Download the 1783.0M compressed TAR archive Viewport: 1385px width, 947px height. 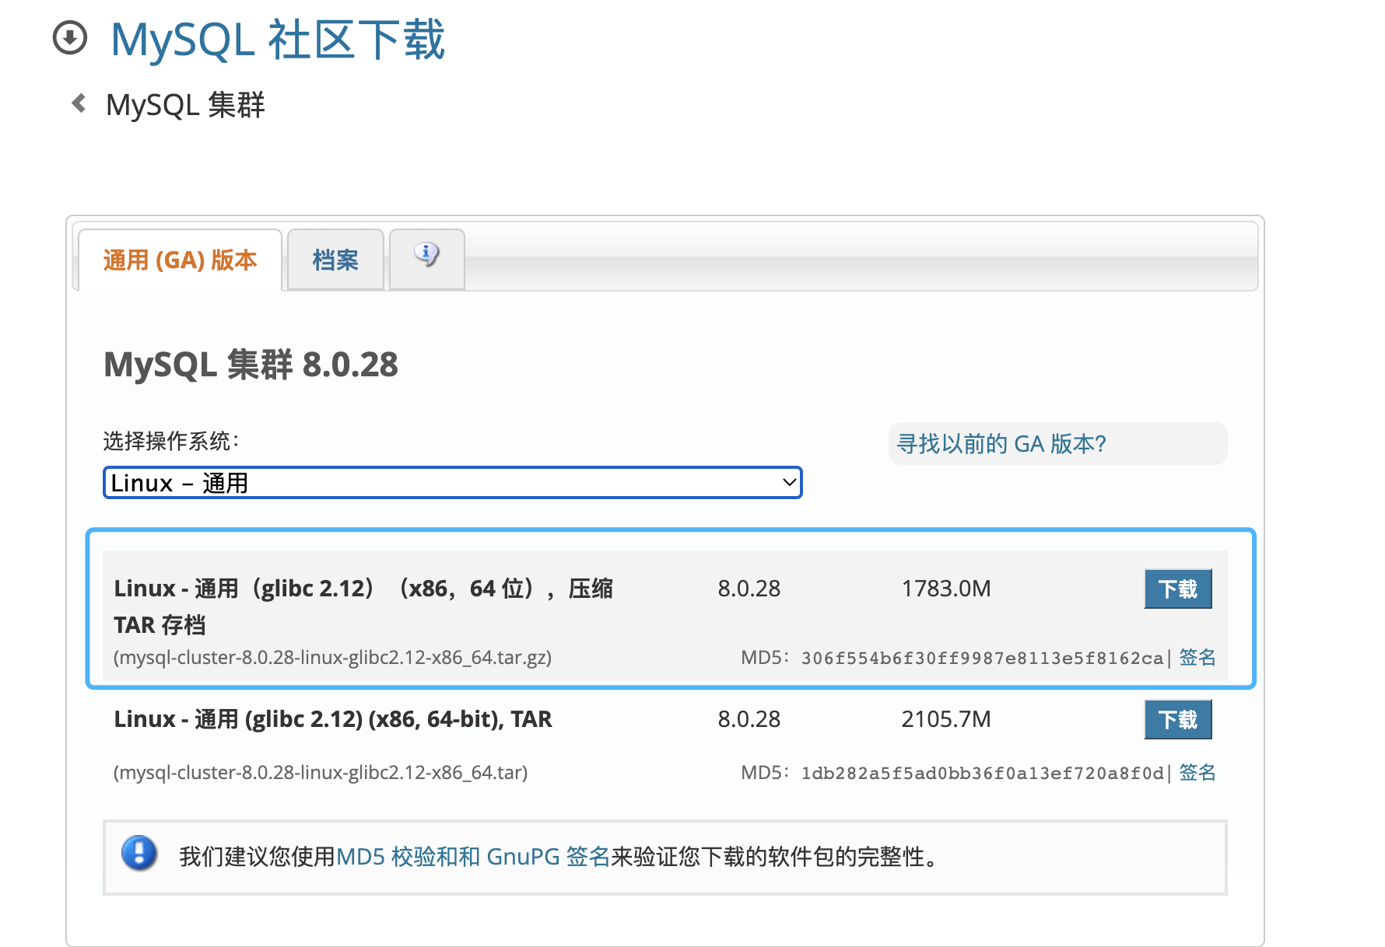tap(1178, 589)
